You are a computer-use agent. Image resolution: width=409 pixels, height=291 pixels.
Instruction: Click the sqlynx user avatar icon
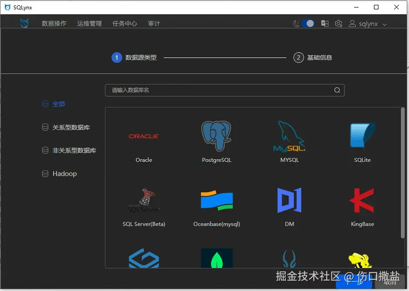pos(352,24)
